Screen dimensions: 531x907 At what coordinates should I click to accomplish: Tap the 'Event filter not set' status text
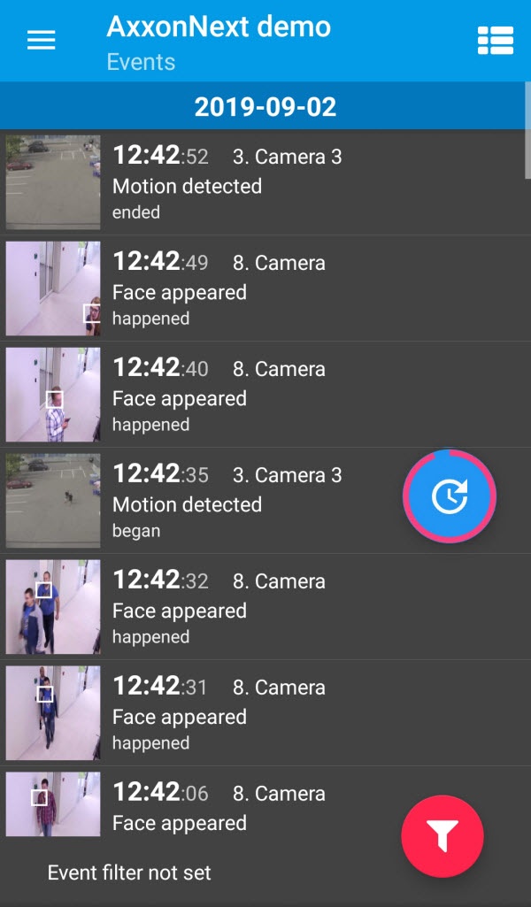coord(129,872)
